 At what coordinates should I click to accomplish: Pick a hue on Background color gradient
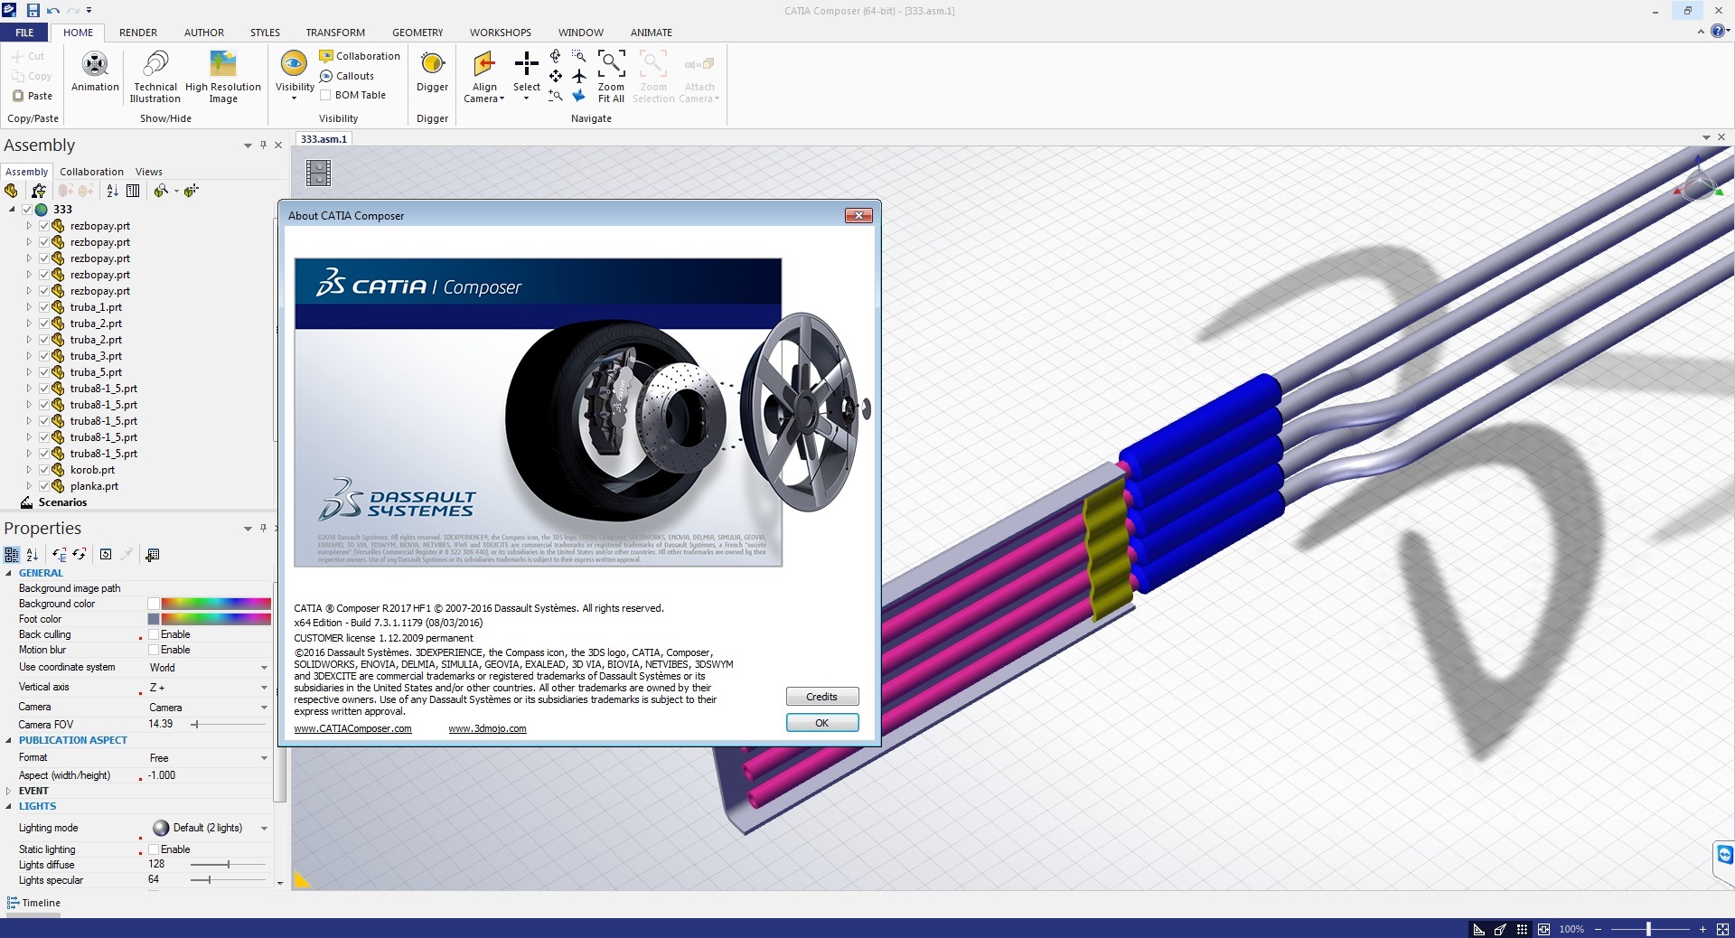coord(216,604)
